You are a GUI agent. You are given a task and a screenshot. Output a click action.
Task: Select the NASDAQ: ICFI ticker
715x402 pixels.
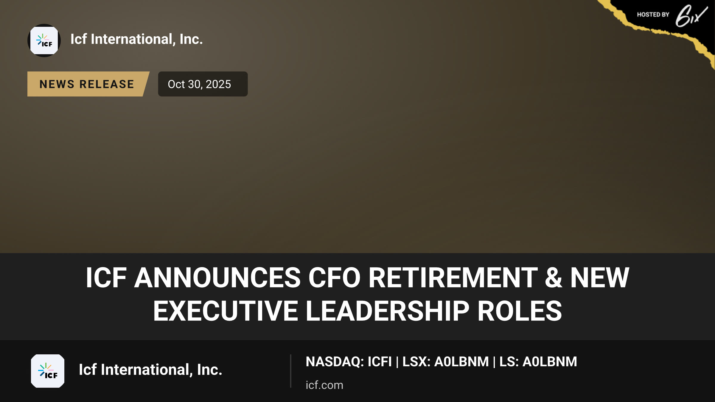349,362
